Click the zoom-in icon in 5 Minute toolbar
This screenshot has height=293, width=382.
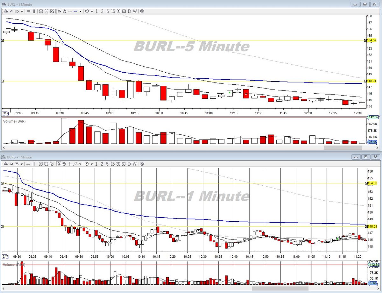coord(41,11)
